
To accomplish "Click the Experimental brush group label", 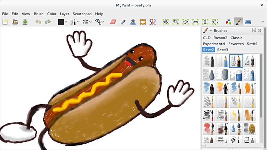I will [x=214, y=44].
